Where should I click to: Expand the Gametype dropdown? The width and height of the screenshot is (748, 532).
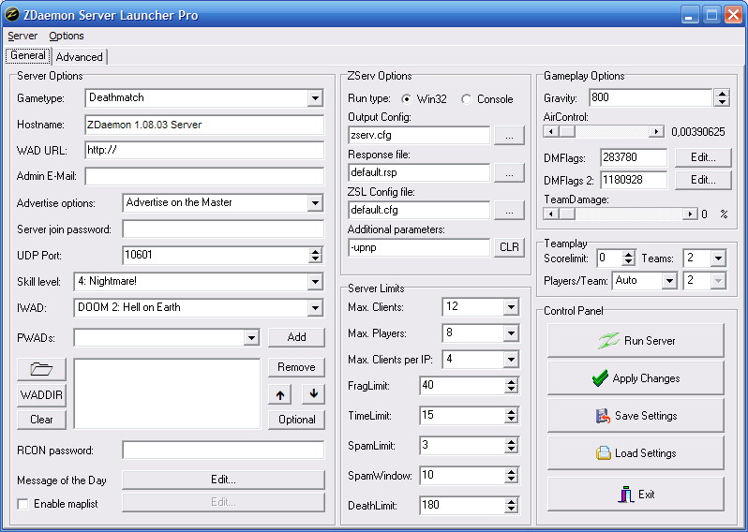(314, 98)
